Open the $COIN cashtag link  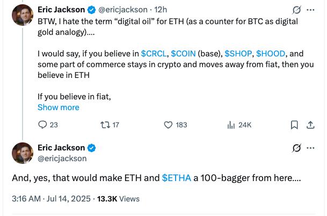pyautogui.click(x=183, y=54)
